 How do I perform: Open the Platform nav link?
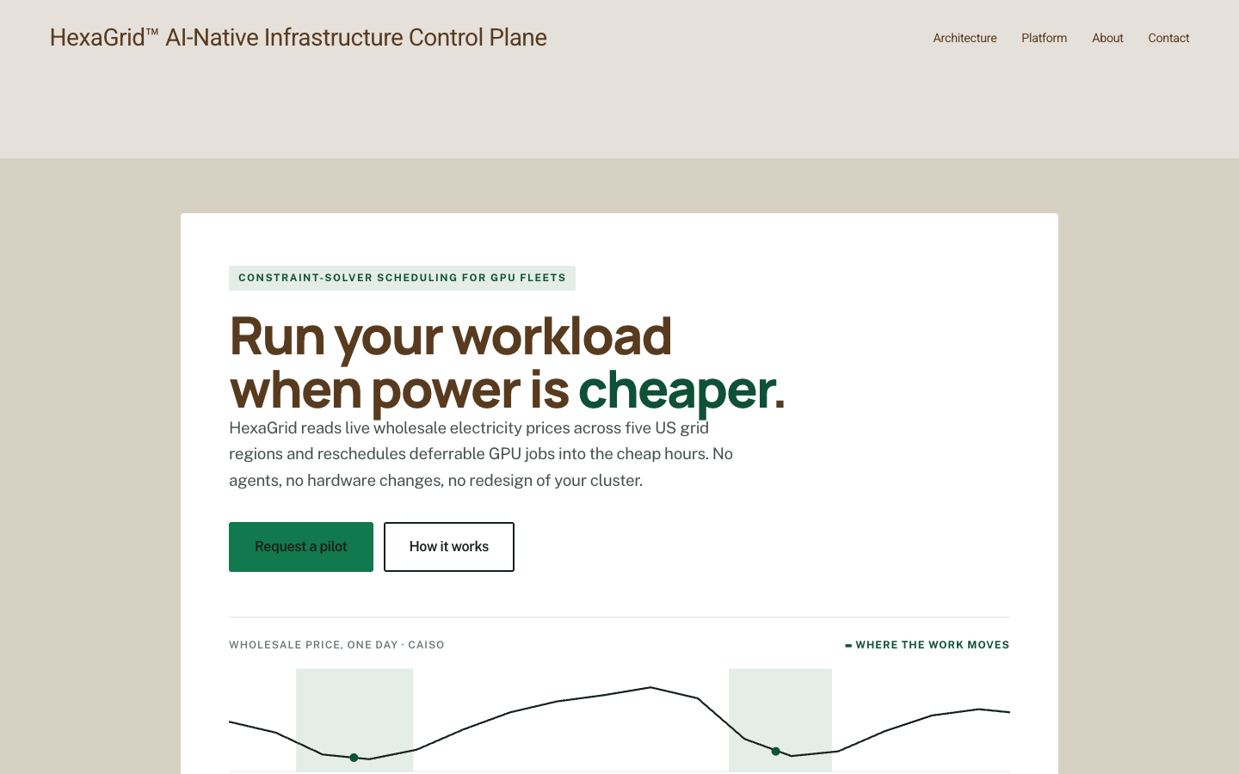[x=1044, y=38]
